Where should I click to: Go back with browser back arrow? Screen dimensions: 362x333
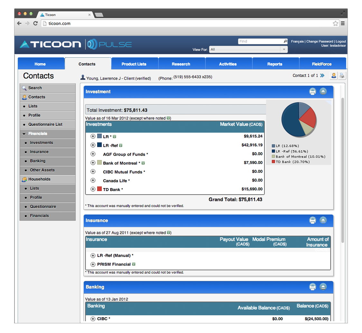19,23
